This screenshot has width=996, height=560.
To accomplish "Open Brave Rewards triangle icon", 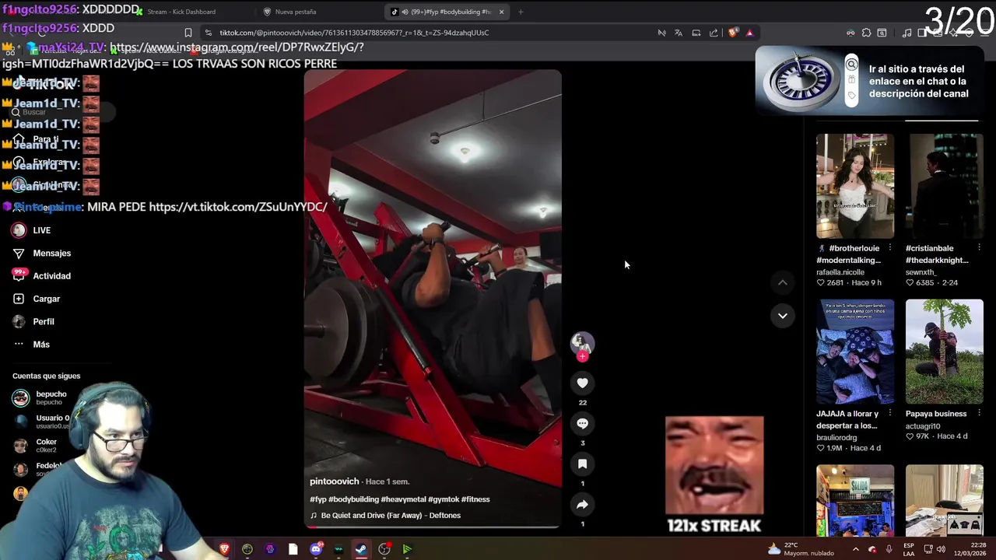I will pos(749,33).
